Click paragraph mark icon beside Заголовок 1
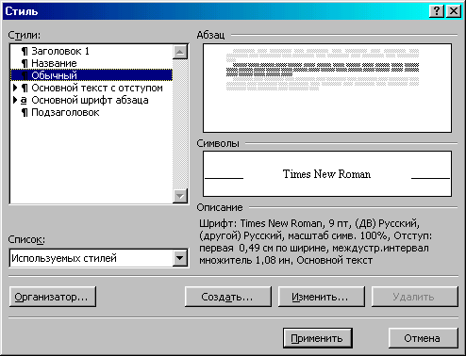This screenshot has width=466, height=356. [25, 51]
